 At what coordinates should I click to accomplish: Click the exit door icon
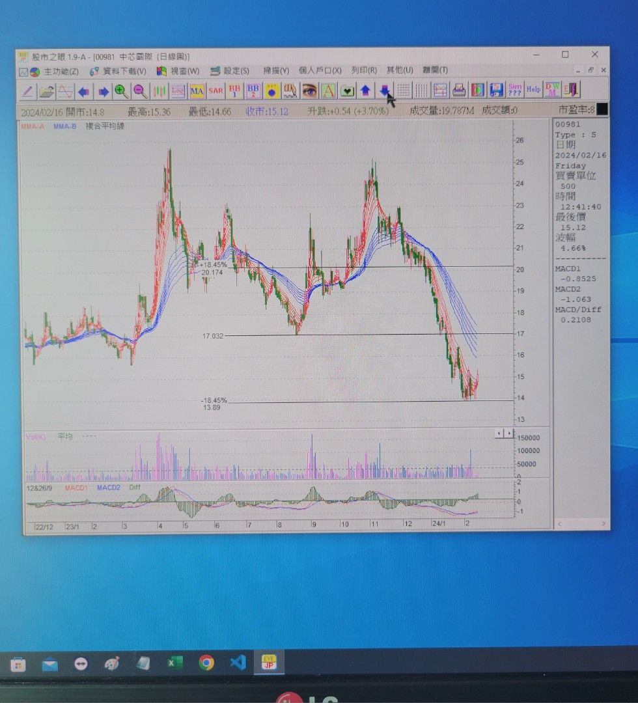click(572, 89)
